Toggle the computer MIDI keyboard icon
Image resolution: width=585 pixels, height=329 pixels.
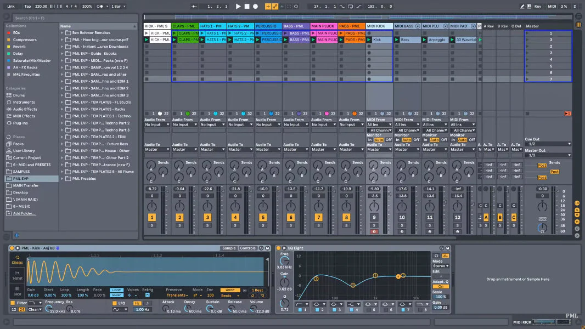529,6
